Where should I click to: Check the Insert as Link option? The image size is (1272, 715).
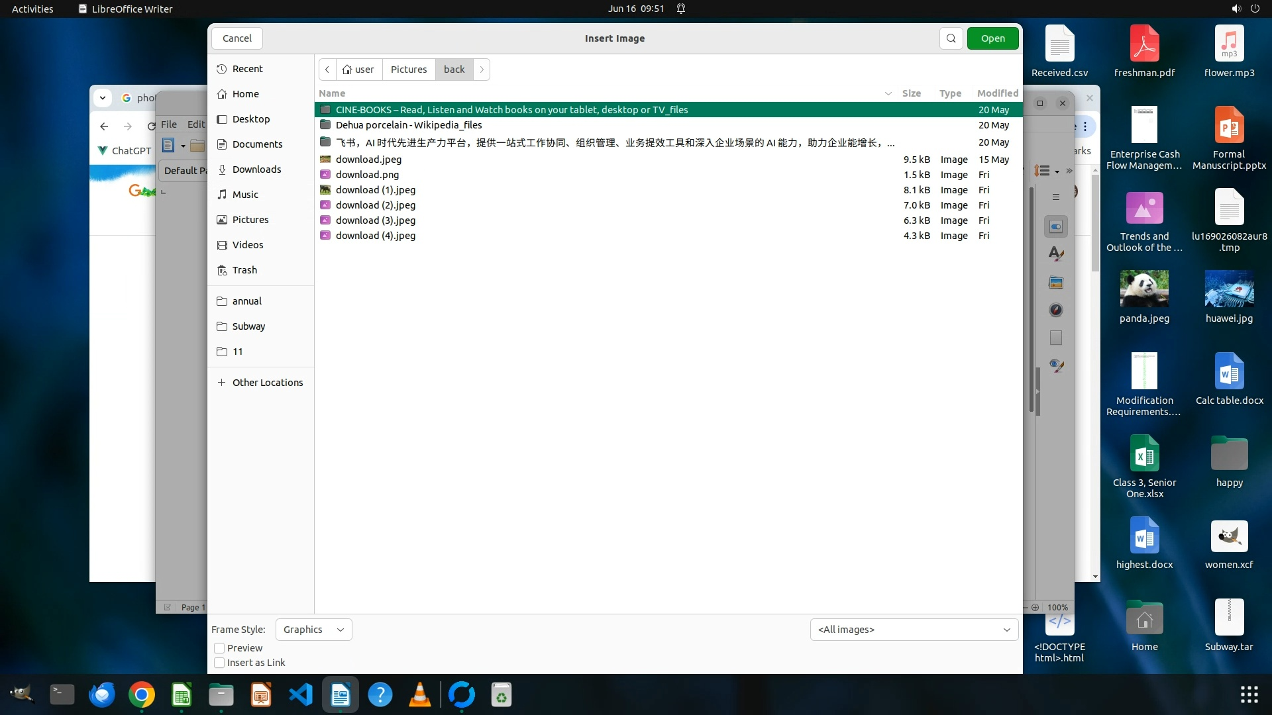pos(219,663)
